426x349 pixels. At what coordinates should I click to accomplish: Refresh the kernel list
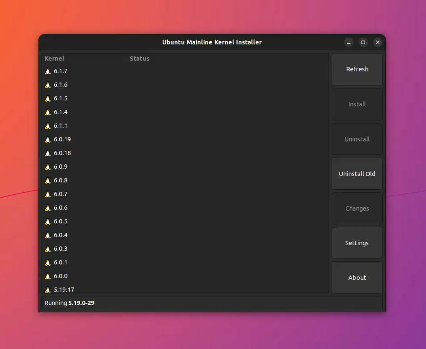tap(357, 69)
